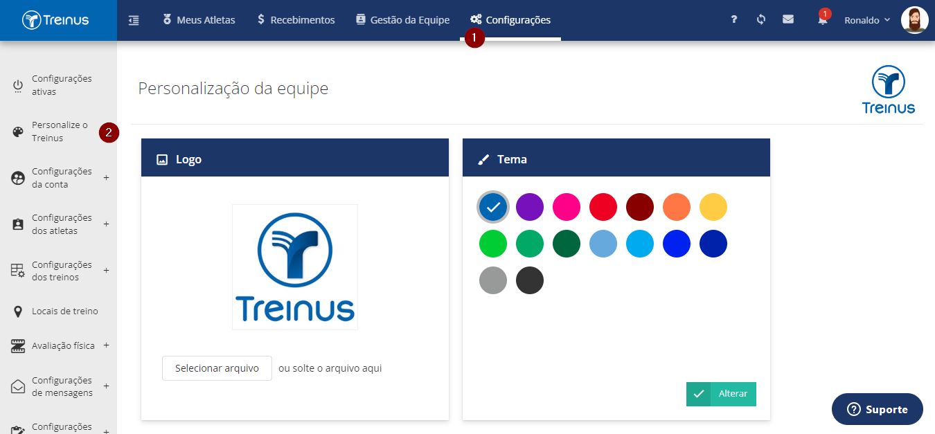This screenshot has height=434, width=935.
Task: Select the checked blue theme color
Action: [x=493, y=207]
